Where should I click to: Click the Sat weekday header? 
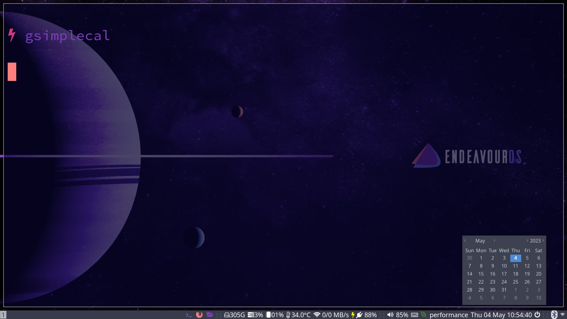pos(539,250)
